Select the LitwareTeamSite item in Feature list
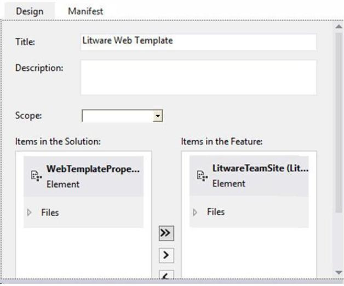The width and height of the screenshot is (344, 286). [x=249, y=176]
